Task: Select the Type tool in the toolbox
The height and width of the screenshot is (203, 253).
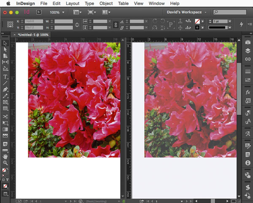Action: (5, 77)
